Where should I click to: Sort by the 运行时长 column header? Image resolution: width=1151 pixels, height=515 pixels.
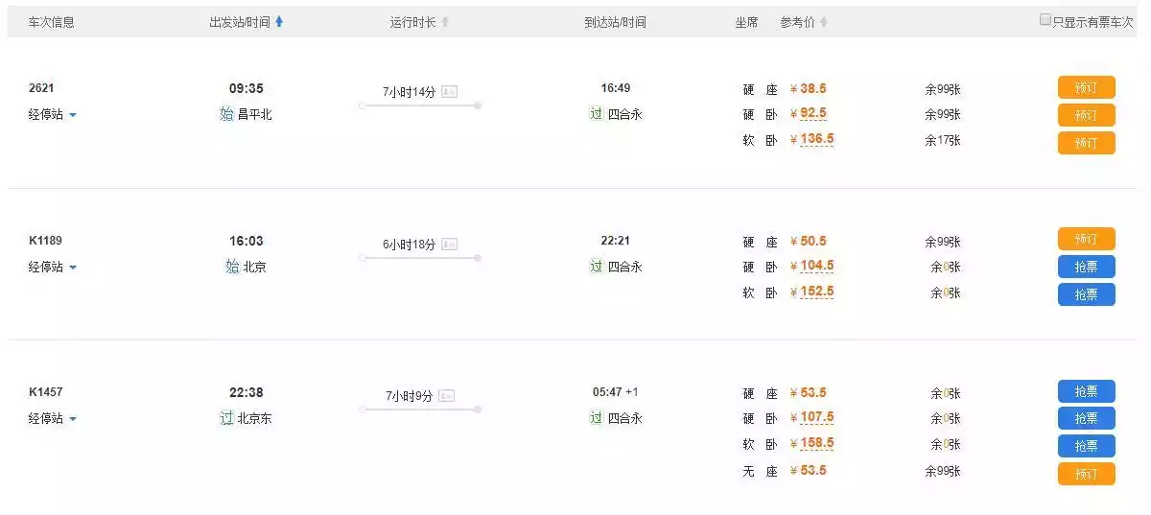[412, 22]
